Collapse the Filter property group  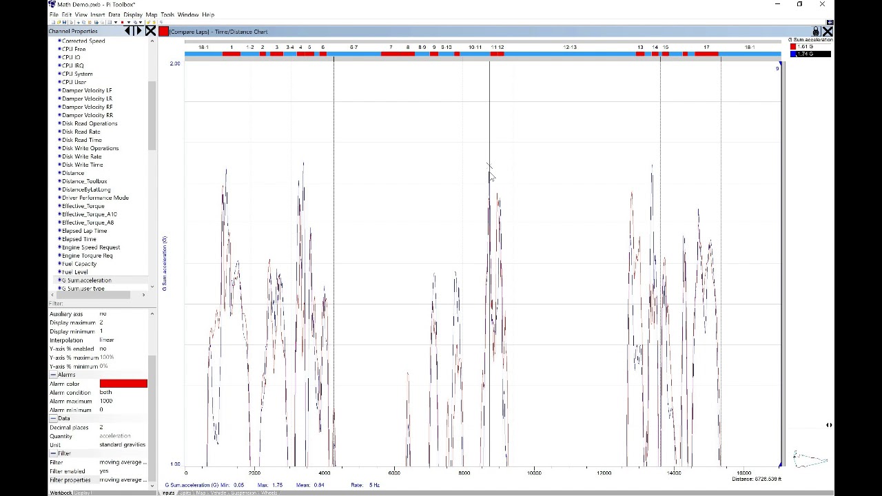[52, 453]
